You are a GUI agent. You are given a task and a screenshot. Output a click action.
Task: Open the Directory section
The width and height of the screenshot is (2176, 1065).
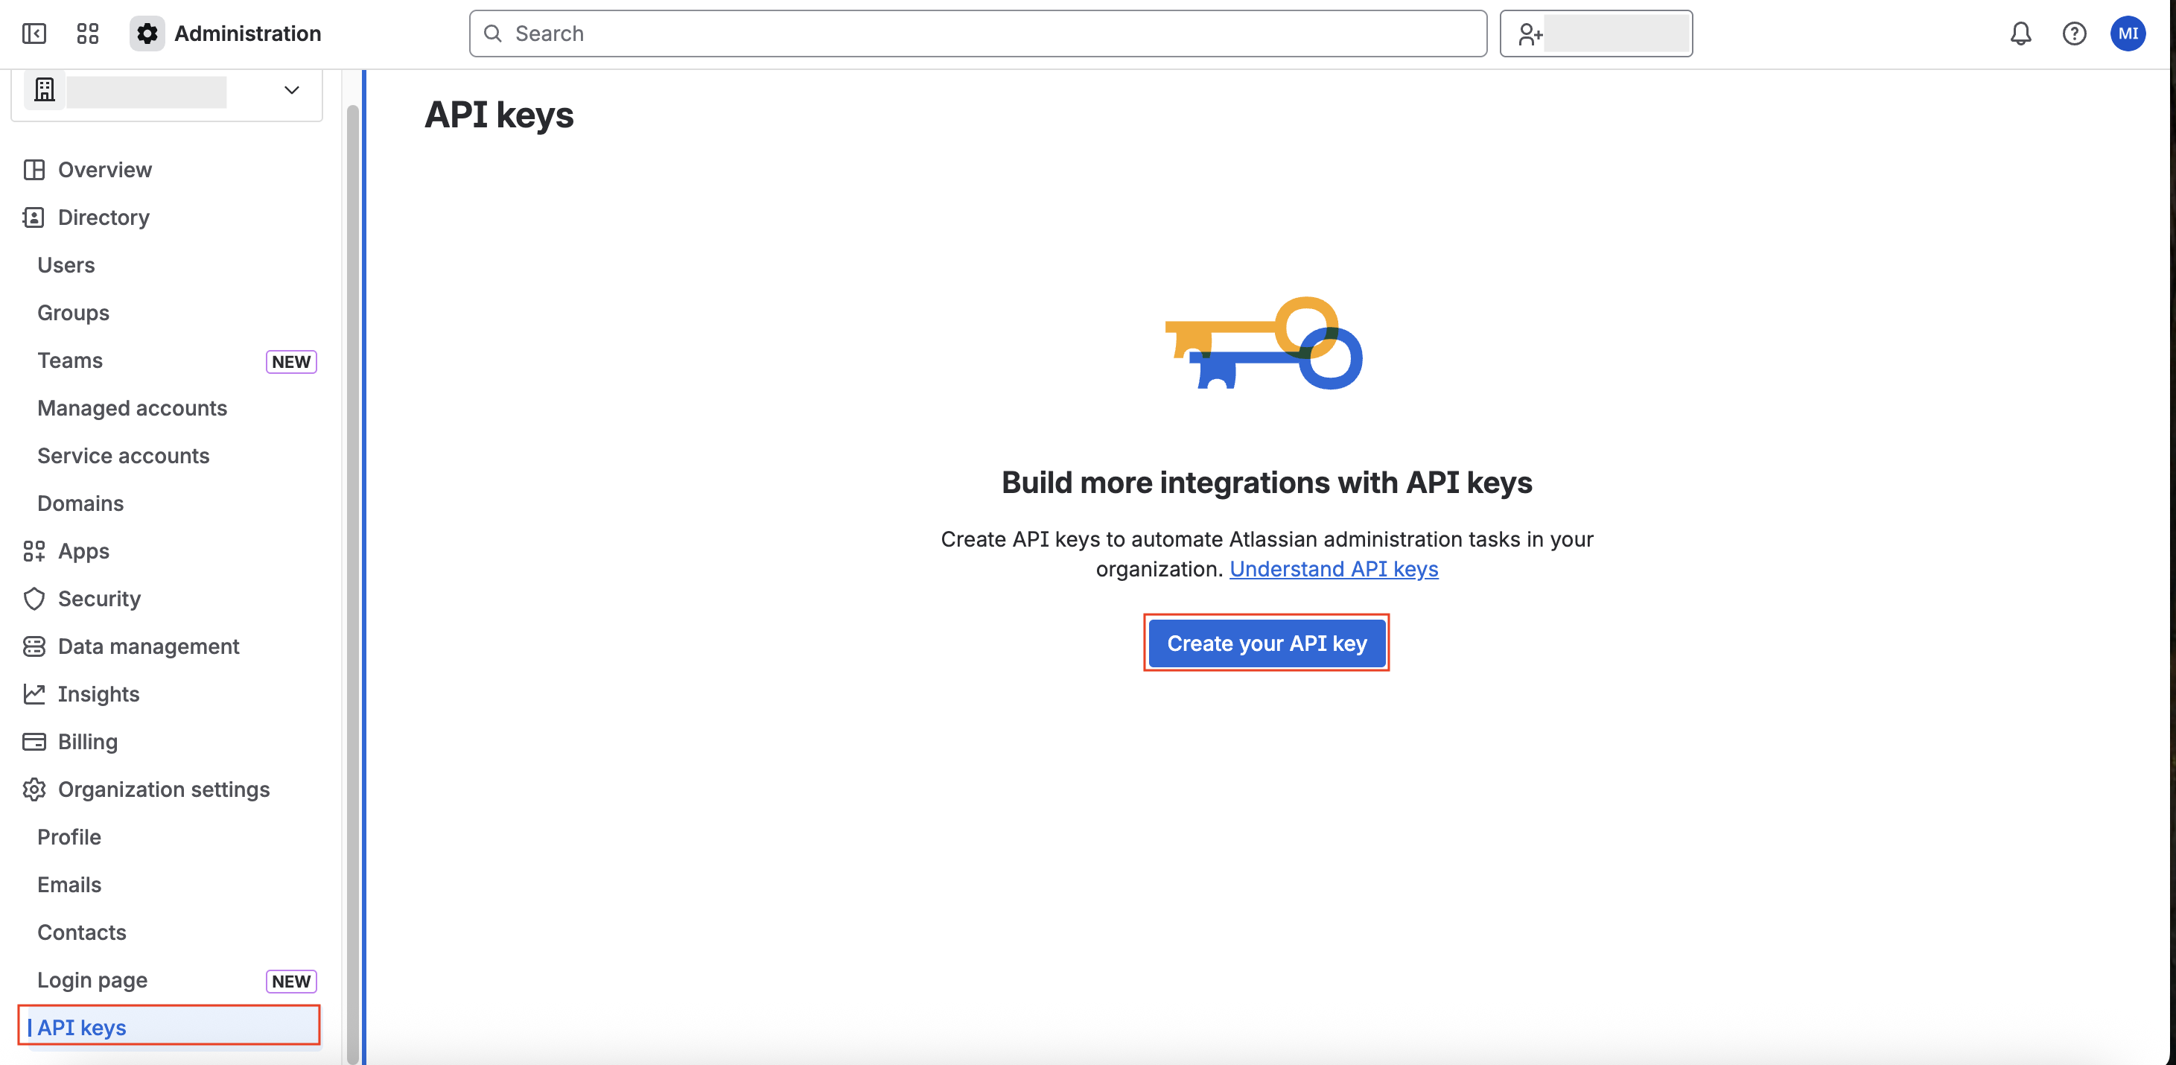pyautogui.click(x=103, y=218)
